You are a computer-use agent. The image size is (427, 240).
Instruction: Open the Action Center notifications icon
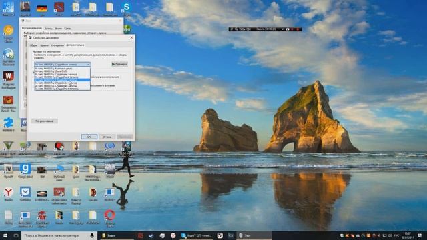(x=420, y=235)
